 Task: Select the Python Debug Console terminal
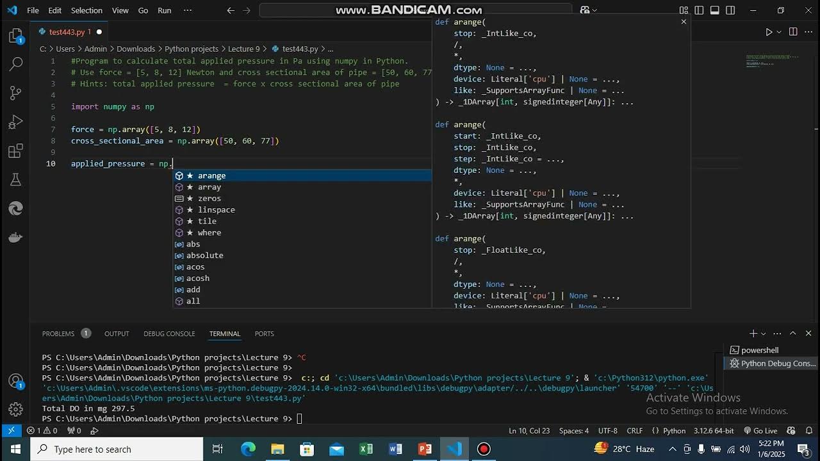point(771,363)
